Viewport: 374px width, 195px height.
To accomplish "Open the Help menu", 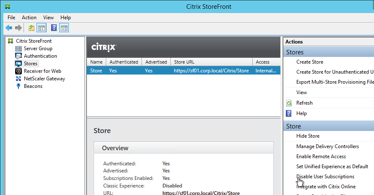I will [65, 18].
